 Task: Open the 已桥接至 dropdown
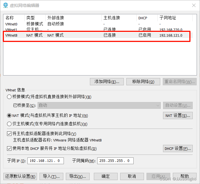[x=99, y=105]
